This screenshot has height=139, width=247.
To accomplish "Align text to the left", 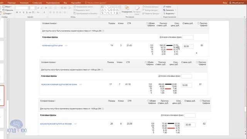I will click(51, 12).
